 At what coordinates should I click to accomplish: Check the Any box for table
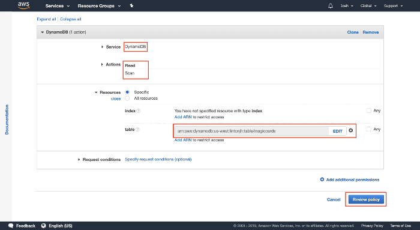tap(368, 129)
